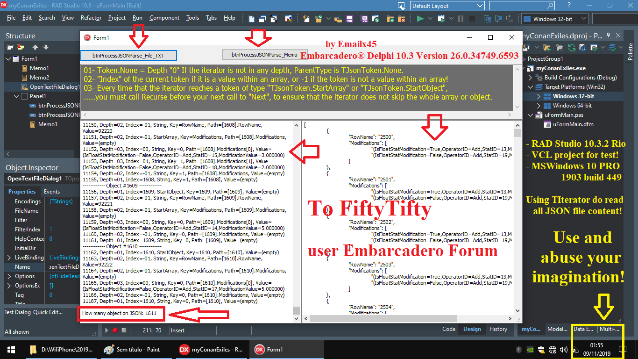The image size is (638, 359).
Task: Click the FilterIndex property value 1
Action: [51, 230]
